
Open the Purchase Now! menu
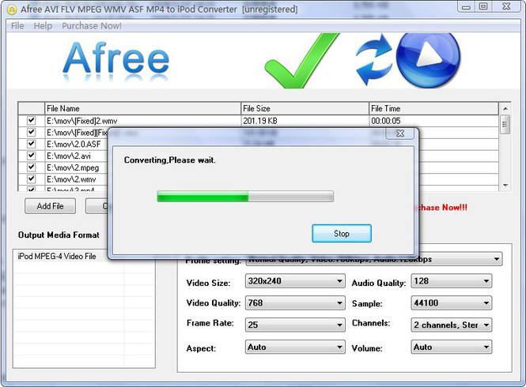tap(92, 26)
